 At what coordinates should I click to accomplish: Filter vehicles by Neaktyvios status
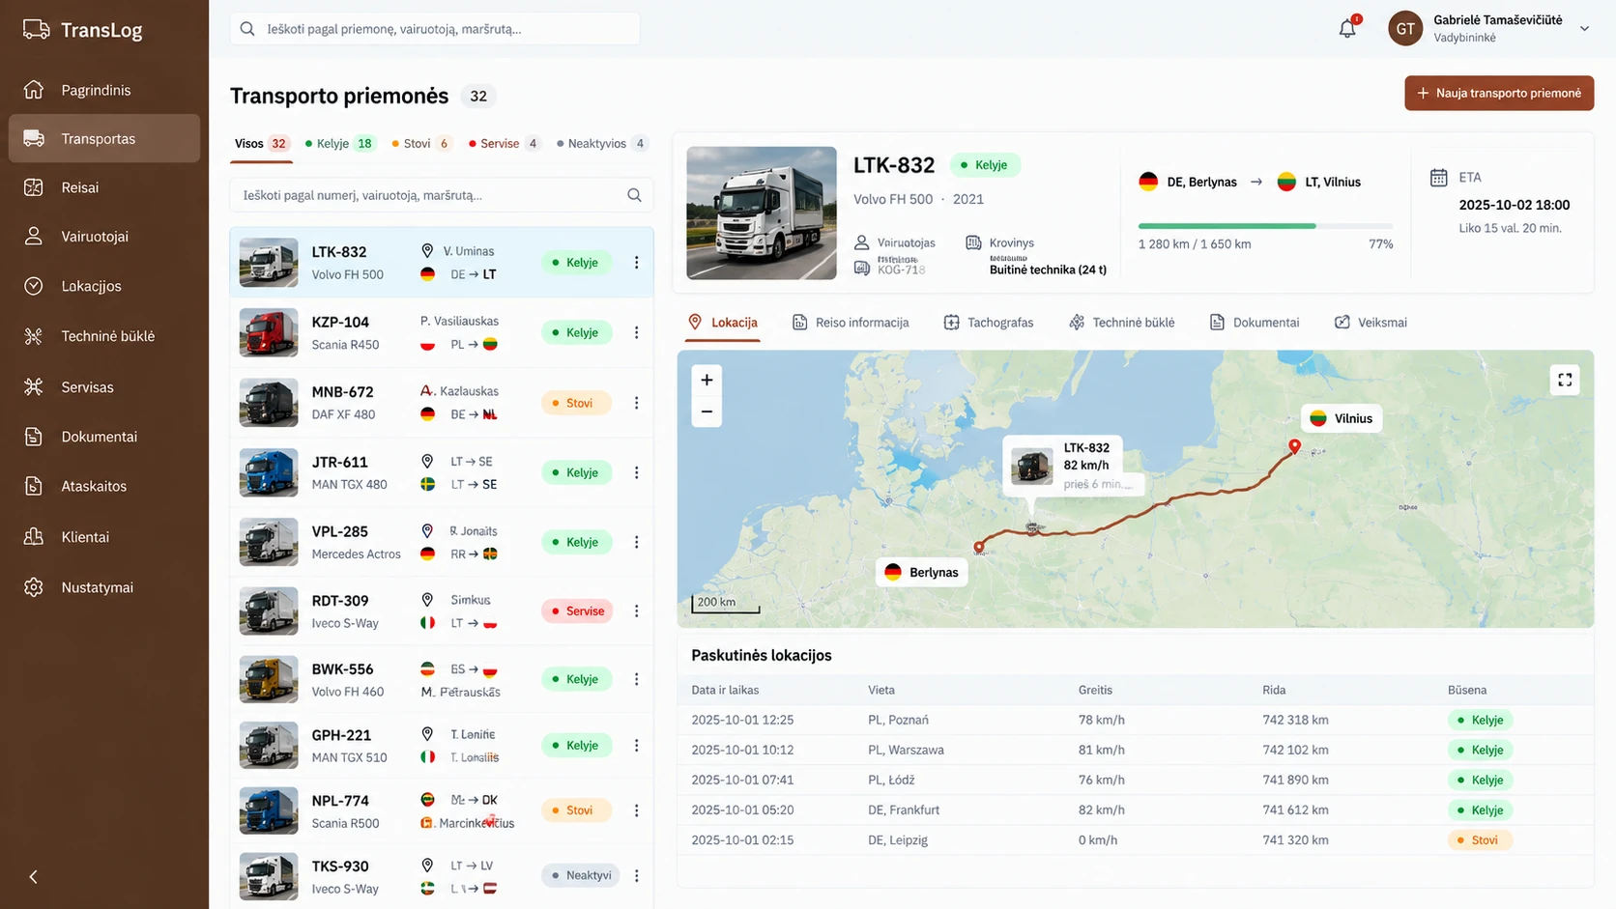click(601, 144)
